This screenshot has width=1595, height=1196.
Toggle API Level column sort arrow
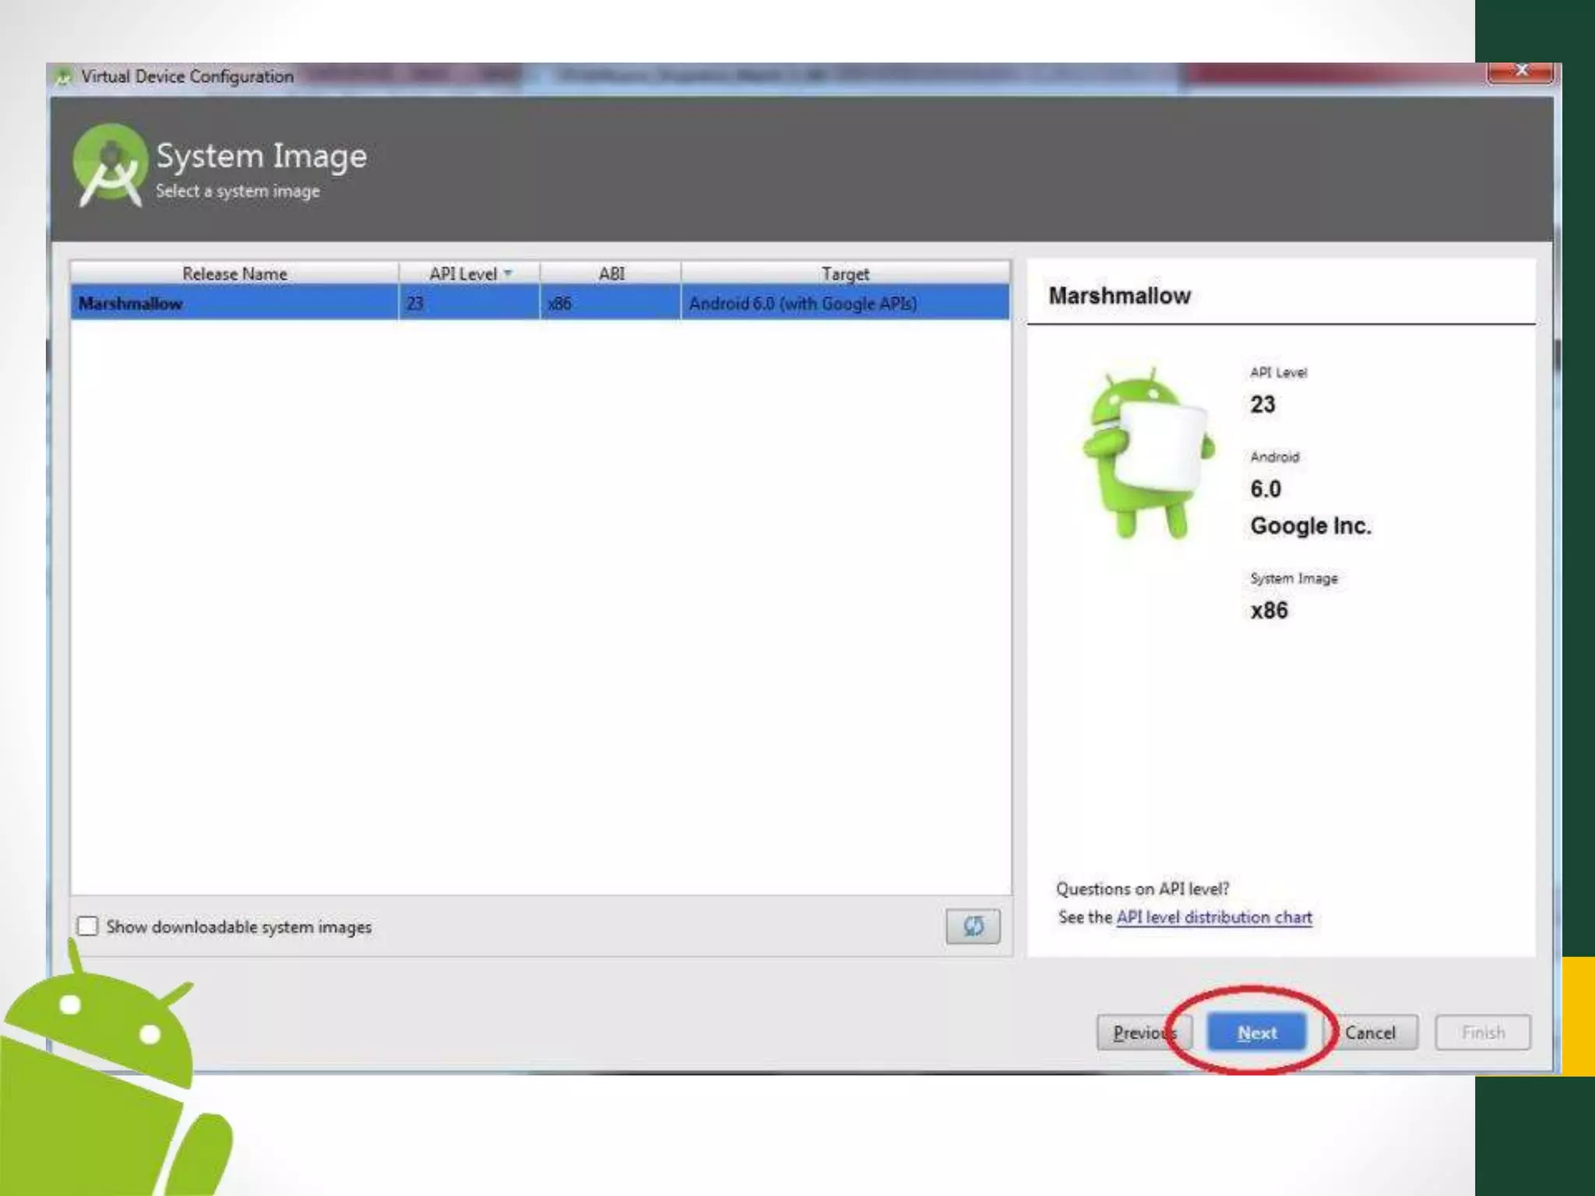click(508, 273)
